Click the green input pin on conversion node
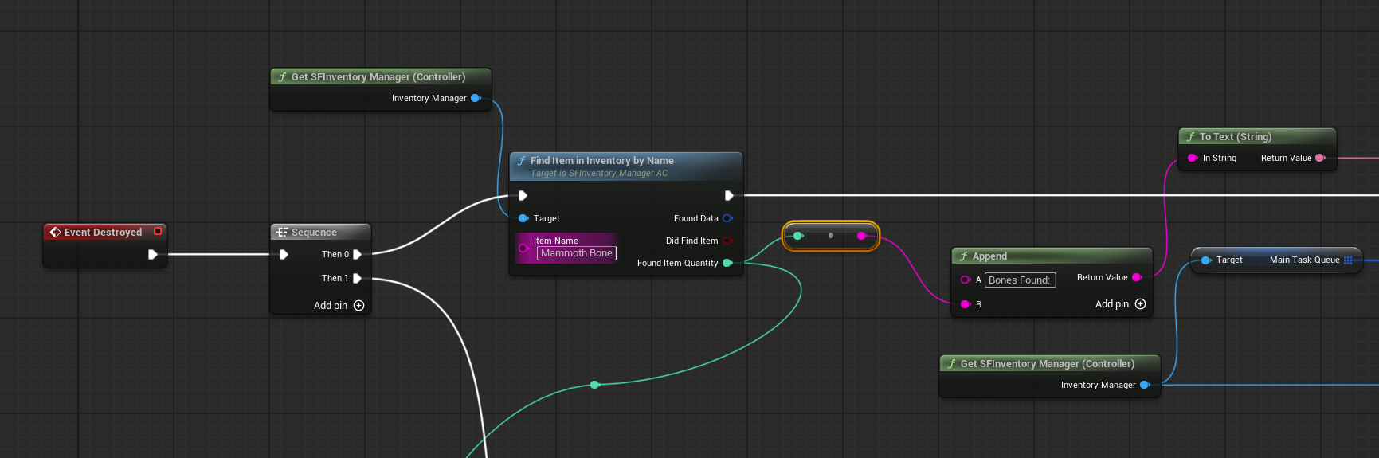Image resolution: width=1379 pixels, height=458 pixels. pos(797,236)
